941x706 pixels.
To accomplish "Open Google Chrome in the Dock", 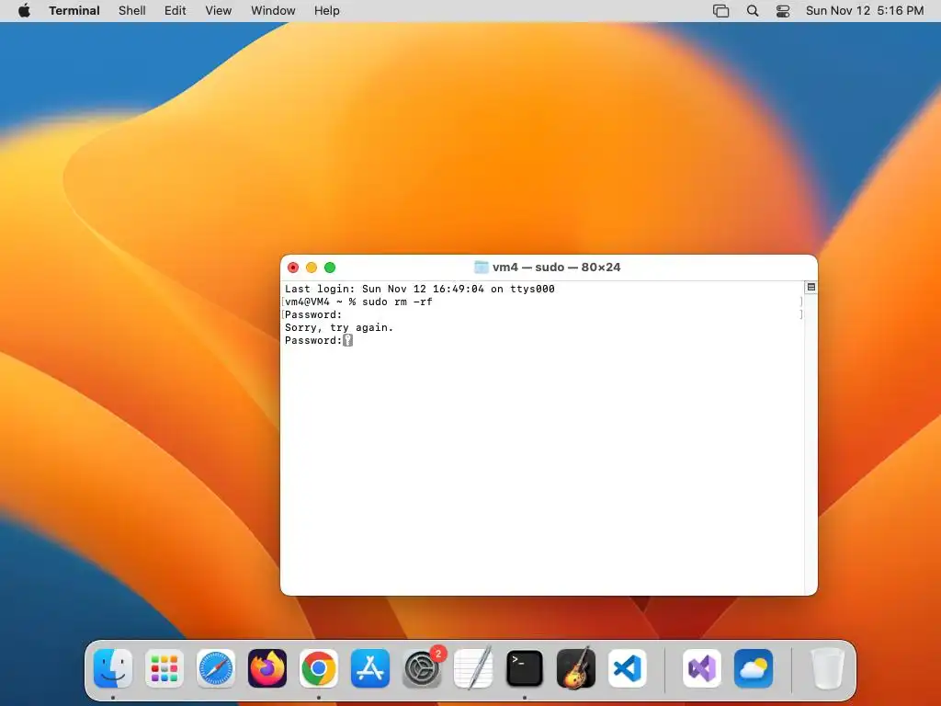I will tap(319, 668).
